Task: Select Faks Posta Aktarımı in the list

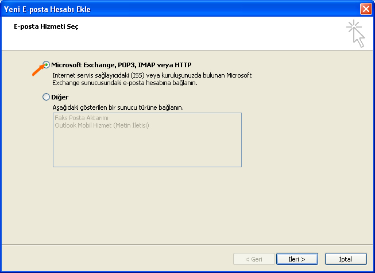Action: click(x=82, y=118)
